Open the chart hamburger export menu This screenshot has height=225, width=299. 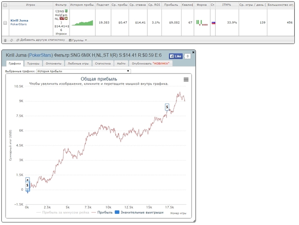pos(186,80)
